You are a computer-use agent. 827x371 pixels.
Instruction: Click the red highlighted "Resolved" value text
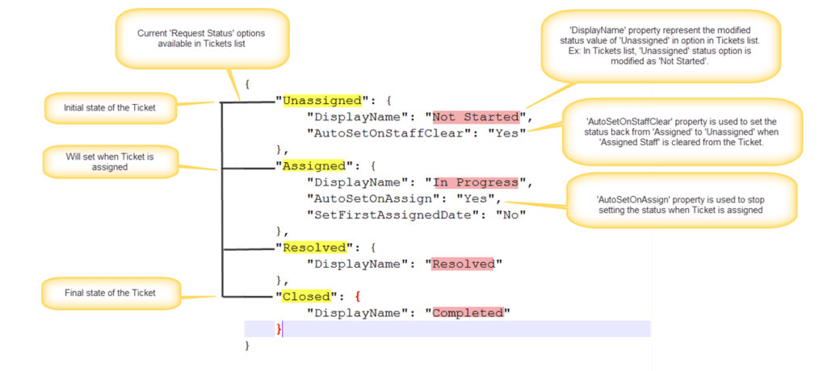tap(464, 264)
